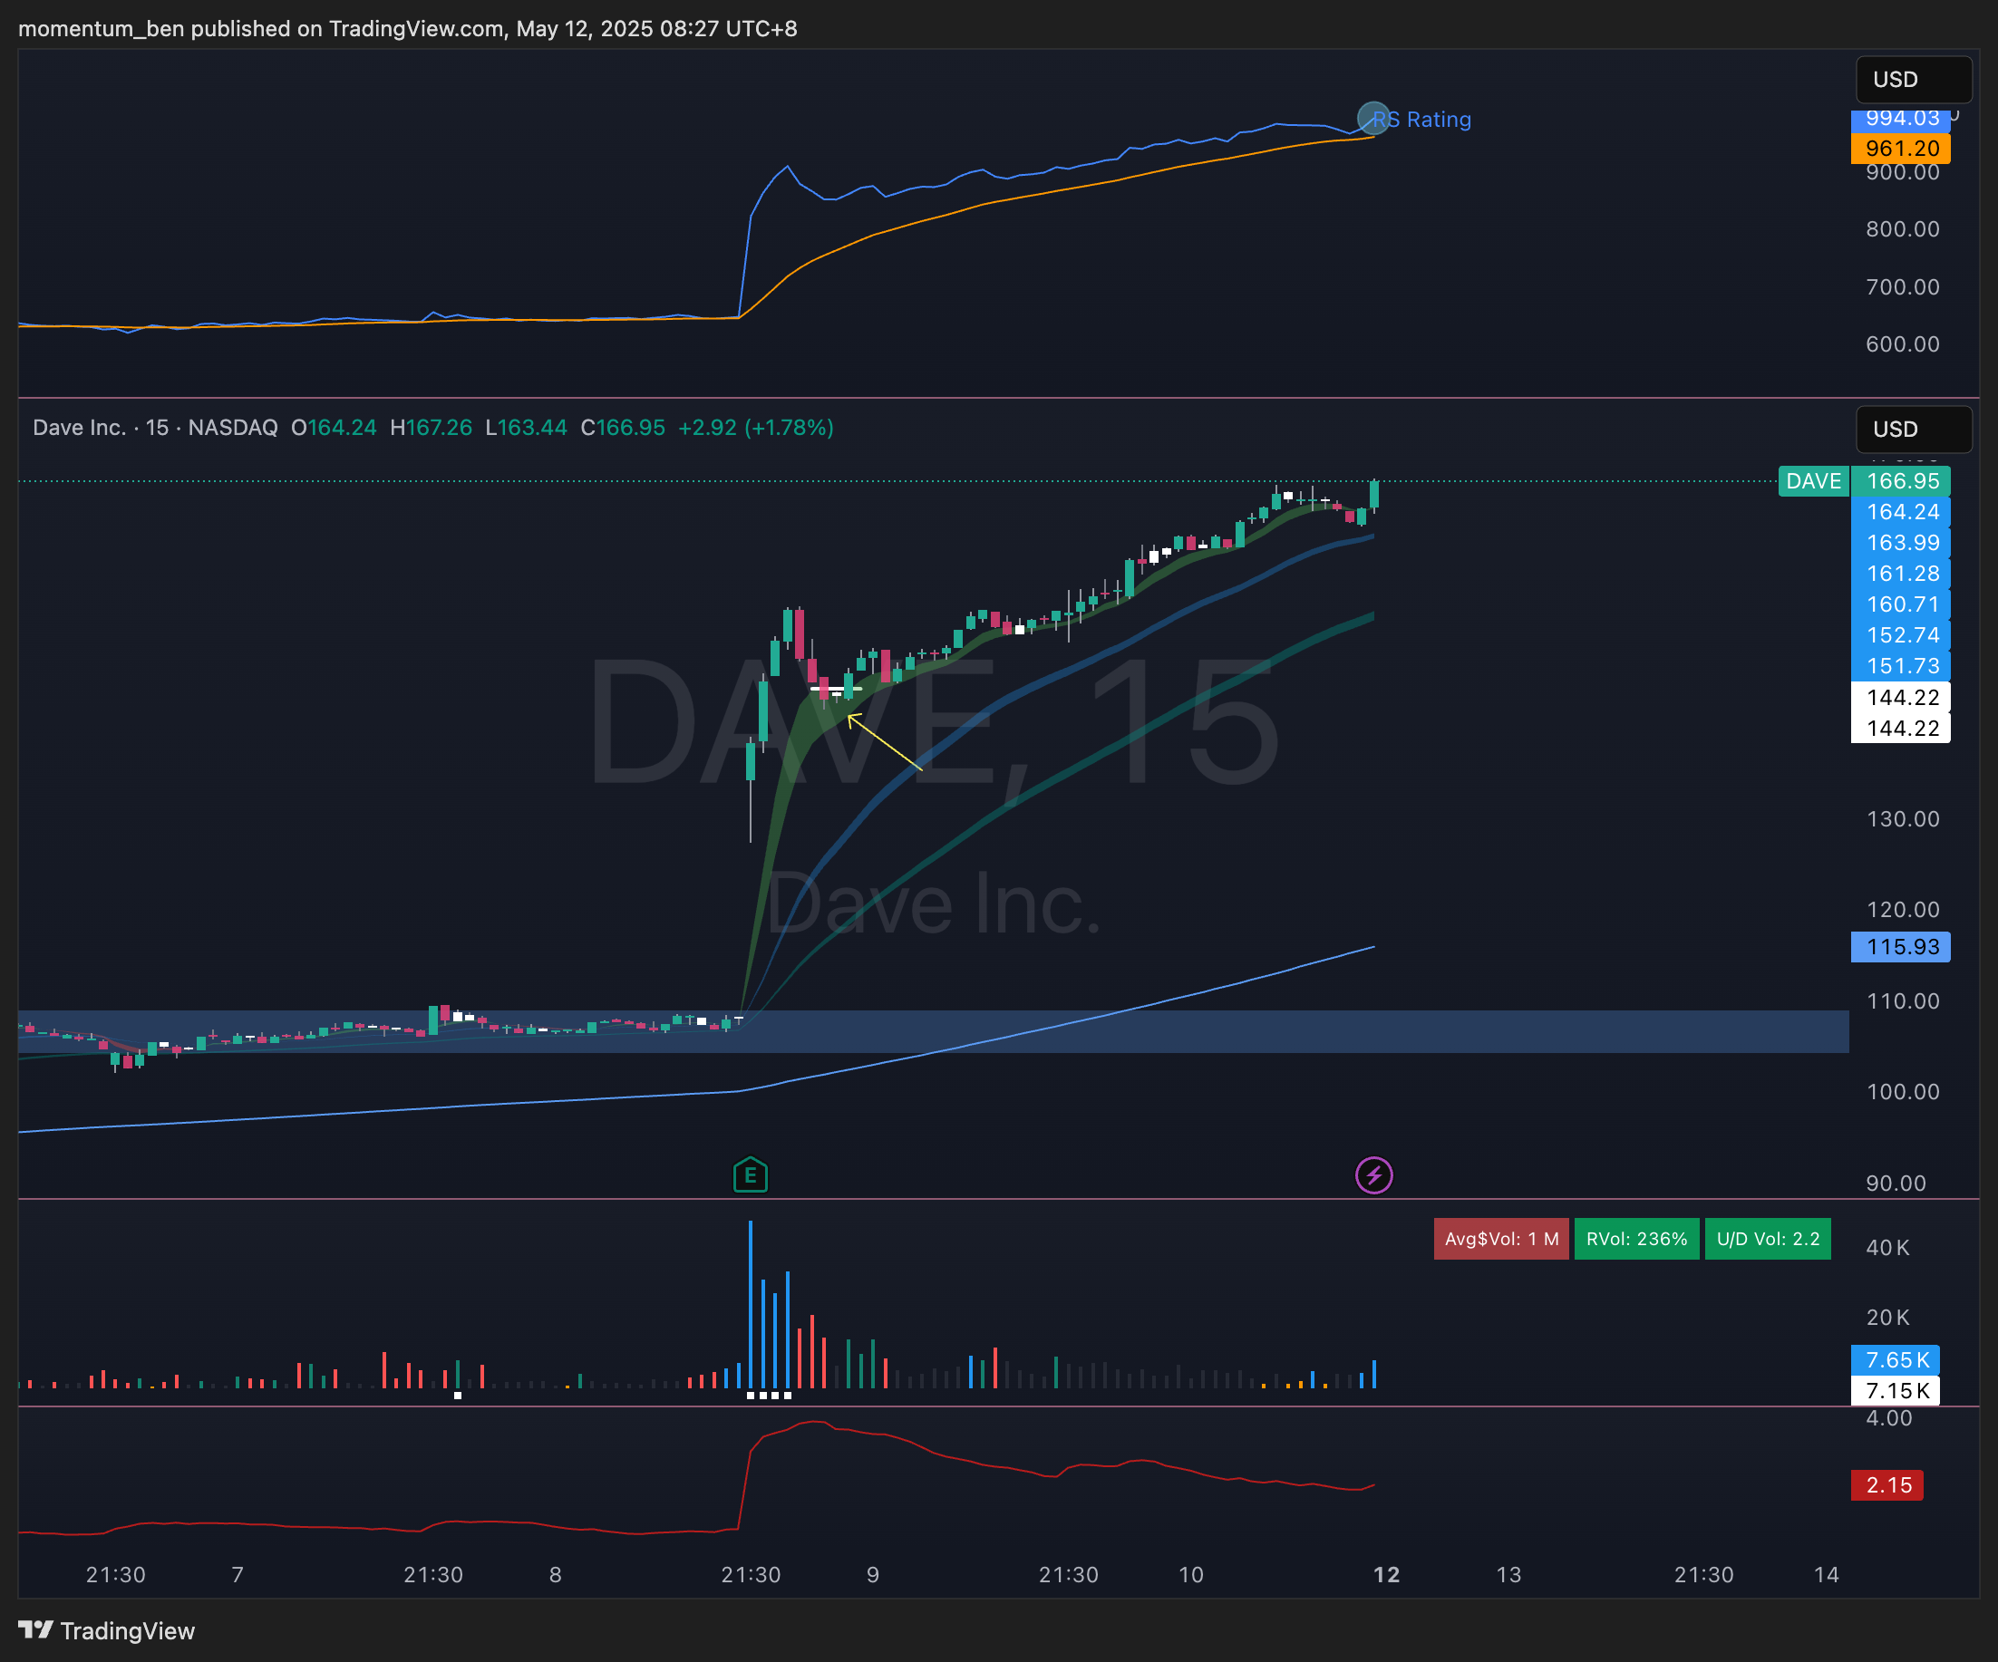
Task: Click the orange 961.20 value label
Action: click(1900, 149)
